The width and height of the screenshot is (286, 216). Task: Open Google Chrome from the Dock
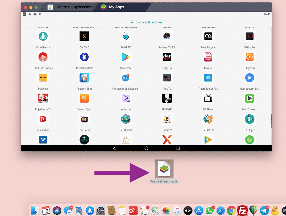point(231,211)
